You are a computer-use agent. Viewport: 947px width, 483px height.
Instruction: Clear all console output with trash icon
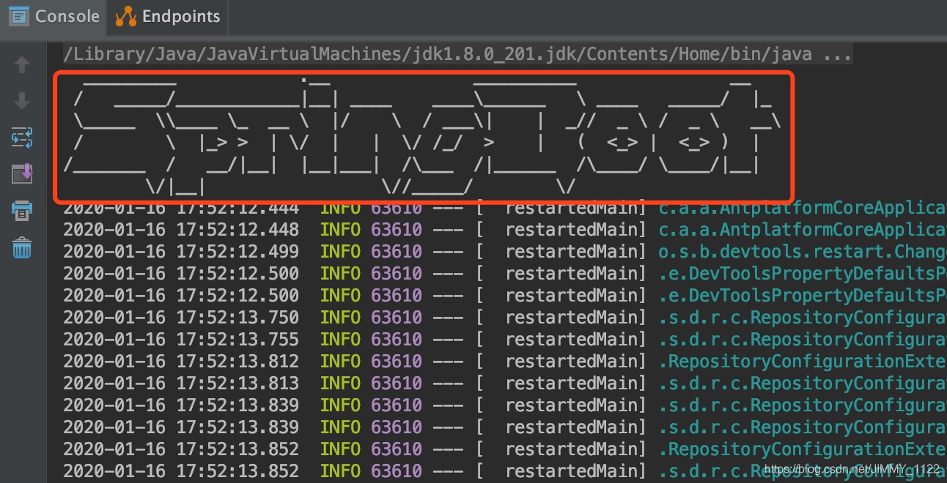tap(22, 248)
